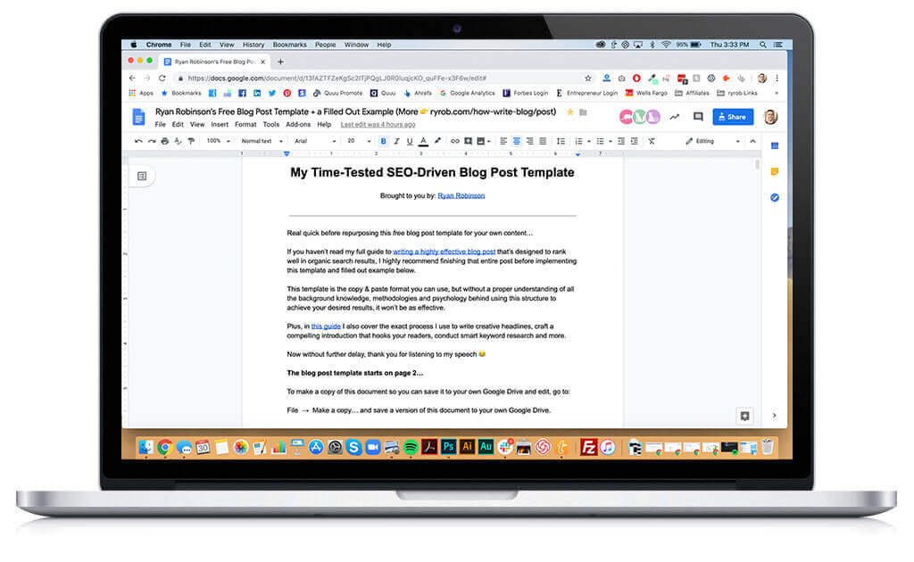Open the Ryan Robinson hyperlink
The width and height of the screenshot is (914, 562).
pos(461,195)
